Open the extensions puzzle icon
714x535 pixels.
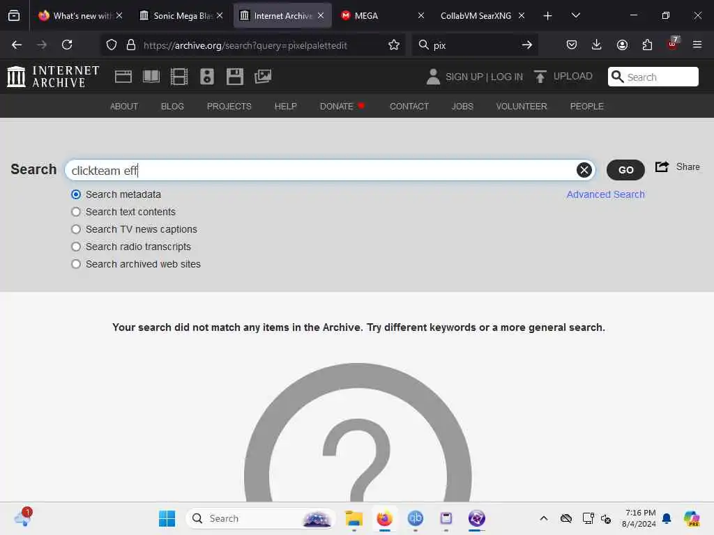647,45
